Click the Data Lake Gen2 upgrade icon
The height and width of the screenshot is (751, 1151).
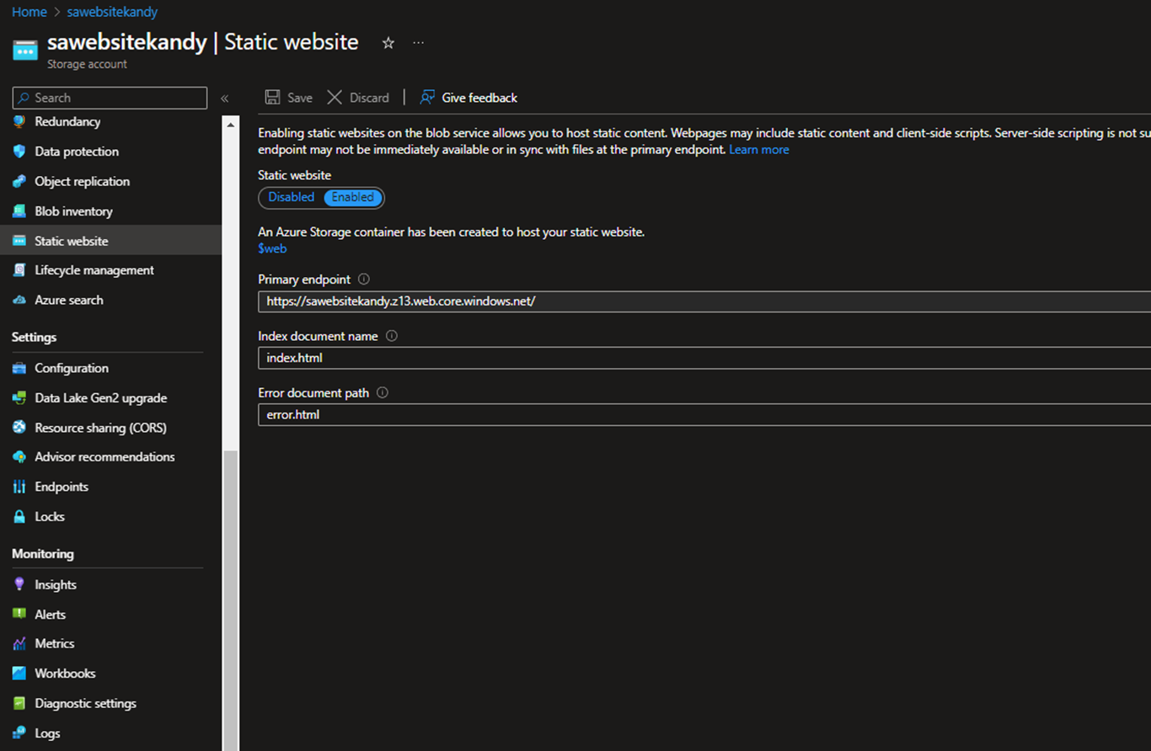click(x=19, y=397)
